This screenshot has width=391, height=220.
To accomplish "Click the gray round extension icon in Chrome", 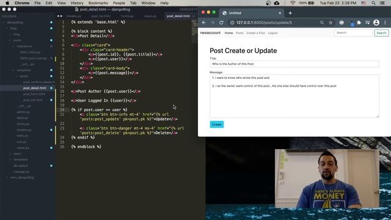I will 342,23.
